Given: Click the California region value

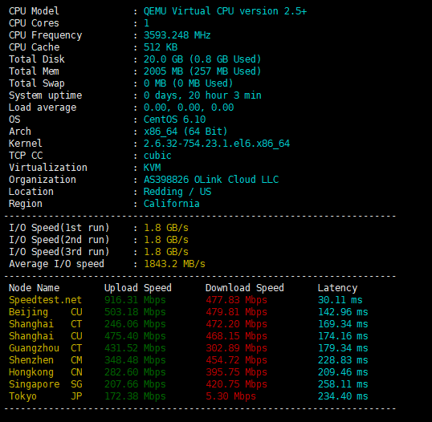Looking at the screenshot, I should click(171, 204).
